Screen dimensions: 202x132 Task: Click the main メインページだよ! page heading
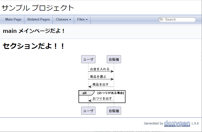pos(34,31)
